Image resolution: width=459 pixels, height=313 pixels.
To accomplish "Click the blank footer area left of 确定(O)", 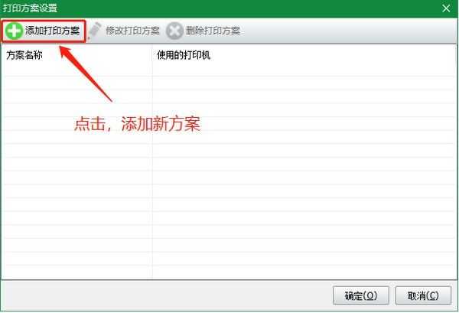I will tap(167, 295).
